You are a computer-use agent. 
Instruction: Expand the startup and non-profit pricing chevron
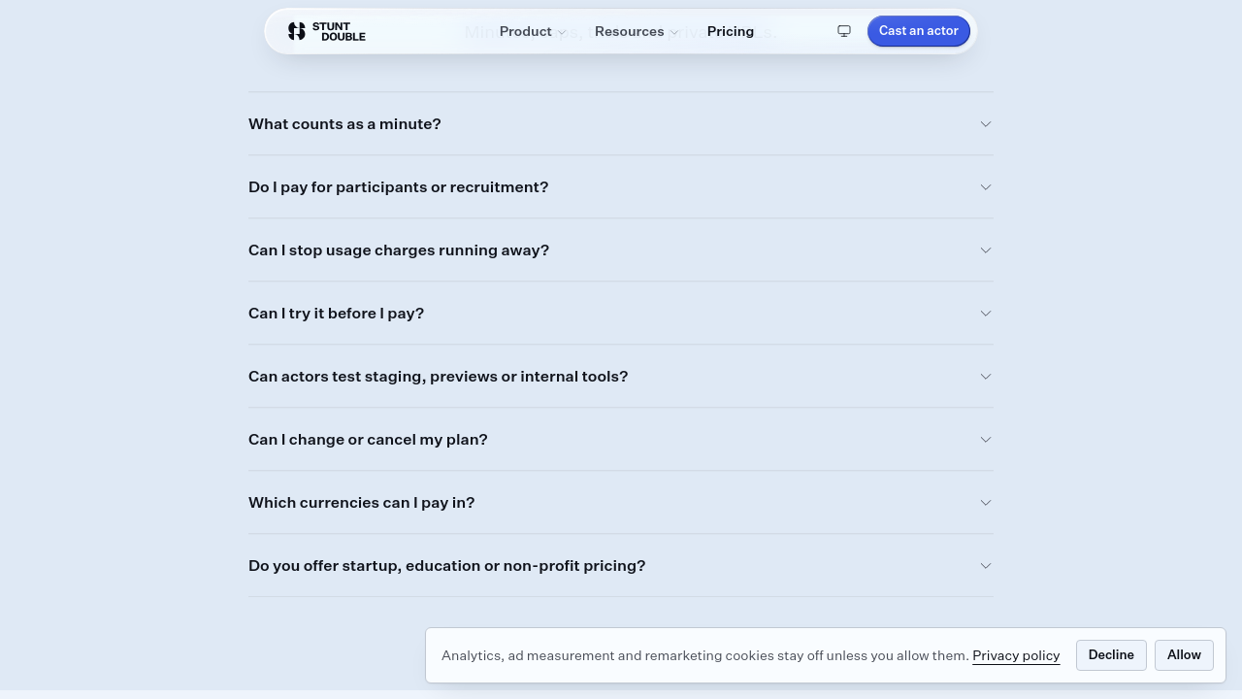[x=986, y=566]
